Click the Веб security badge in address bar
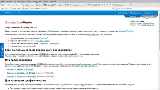160x90 pixels. click(x=25, y=8)
